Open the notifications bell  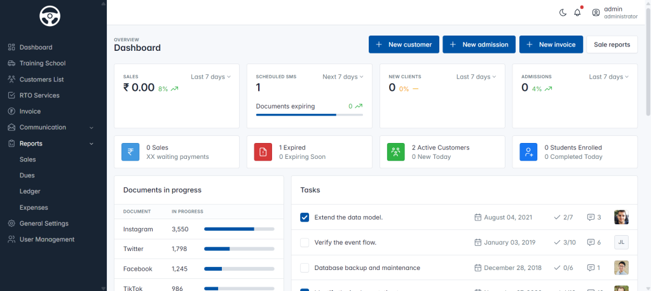tap(577, 13)
